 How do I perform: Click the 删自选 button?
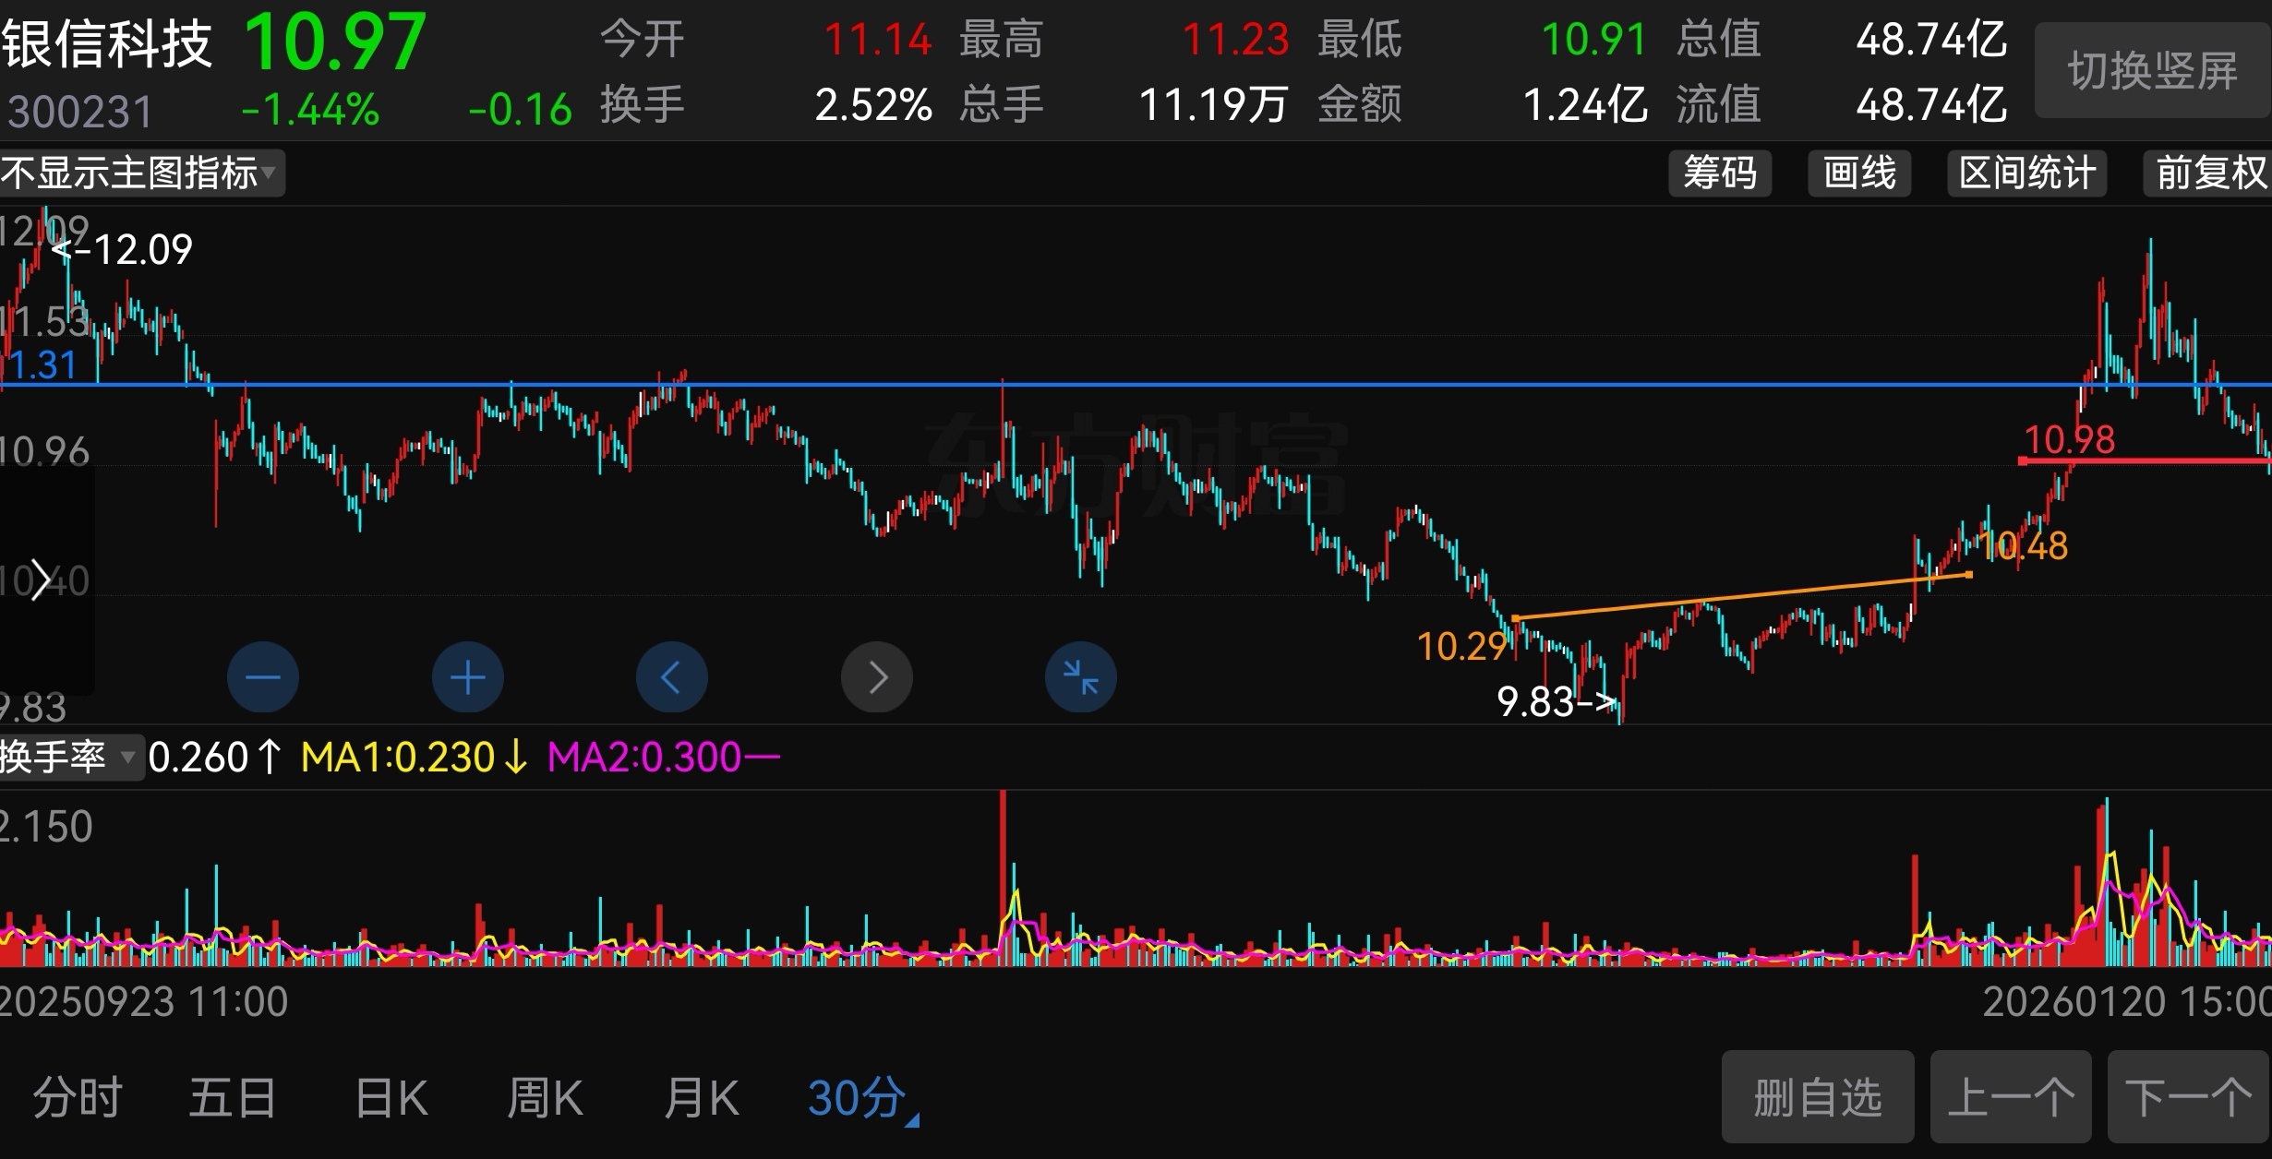click(1817, 1097)
